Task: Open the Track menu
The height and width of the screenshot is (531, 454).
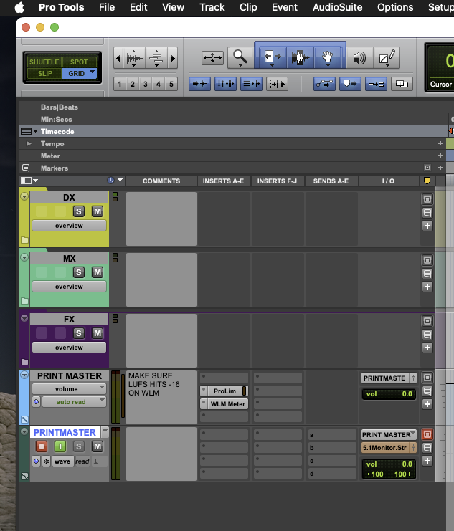Action: [212, 7]
